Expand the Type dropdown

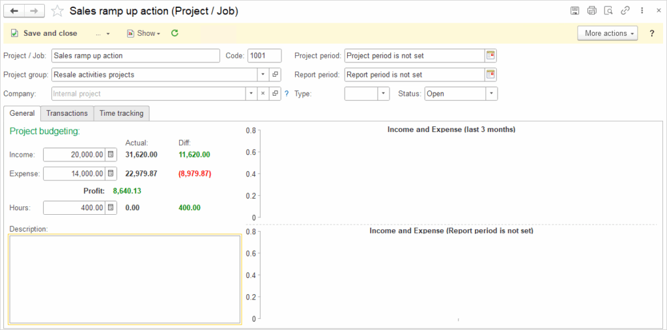(x=384, y=94)
